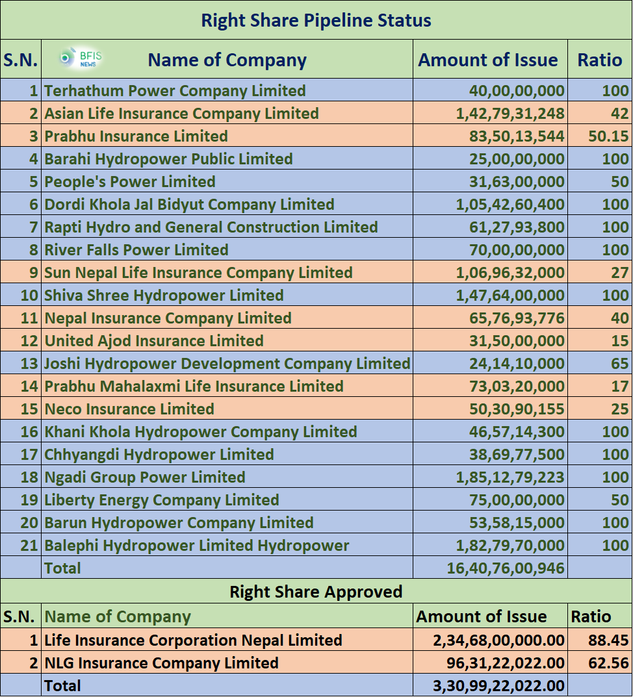Click the amount 25,00,00,000
The width and height of the screenshot is (633, 697).
pos(517,158)
